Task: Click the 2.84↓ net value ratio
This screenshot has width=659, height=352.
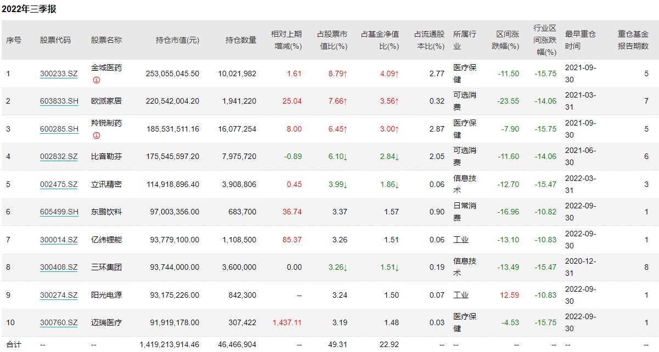Action: (389, 156)
